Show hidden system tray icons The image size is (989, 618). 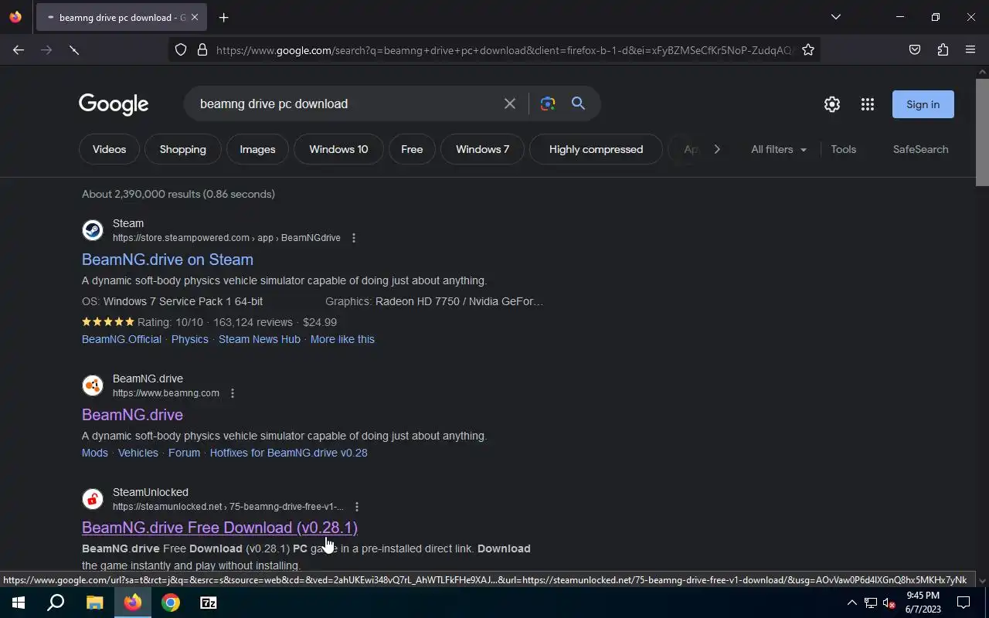tap(852, 603)
